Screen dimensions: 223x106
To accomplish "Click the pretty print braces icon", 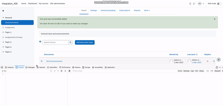I will click(x=51, y=71).
